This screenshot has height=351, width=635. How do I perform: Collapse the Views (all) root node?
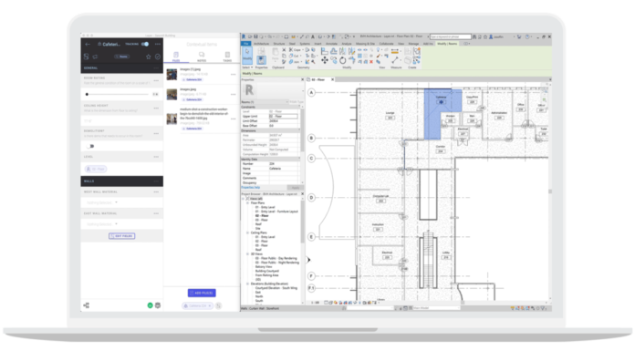(x=244, y=199)
